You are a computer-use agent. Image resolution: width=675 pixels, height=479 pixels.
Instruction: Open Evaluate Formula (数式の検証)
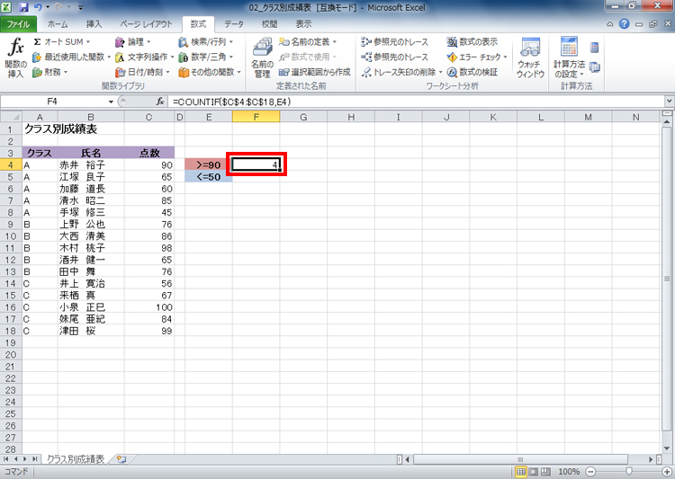472,72
